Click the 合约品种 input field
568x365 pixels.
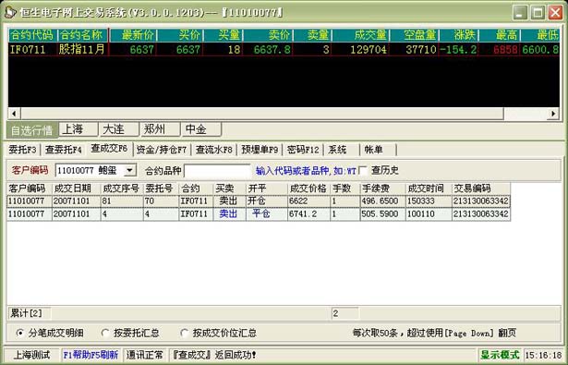(217, 170)
